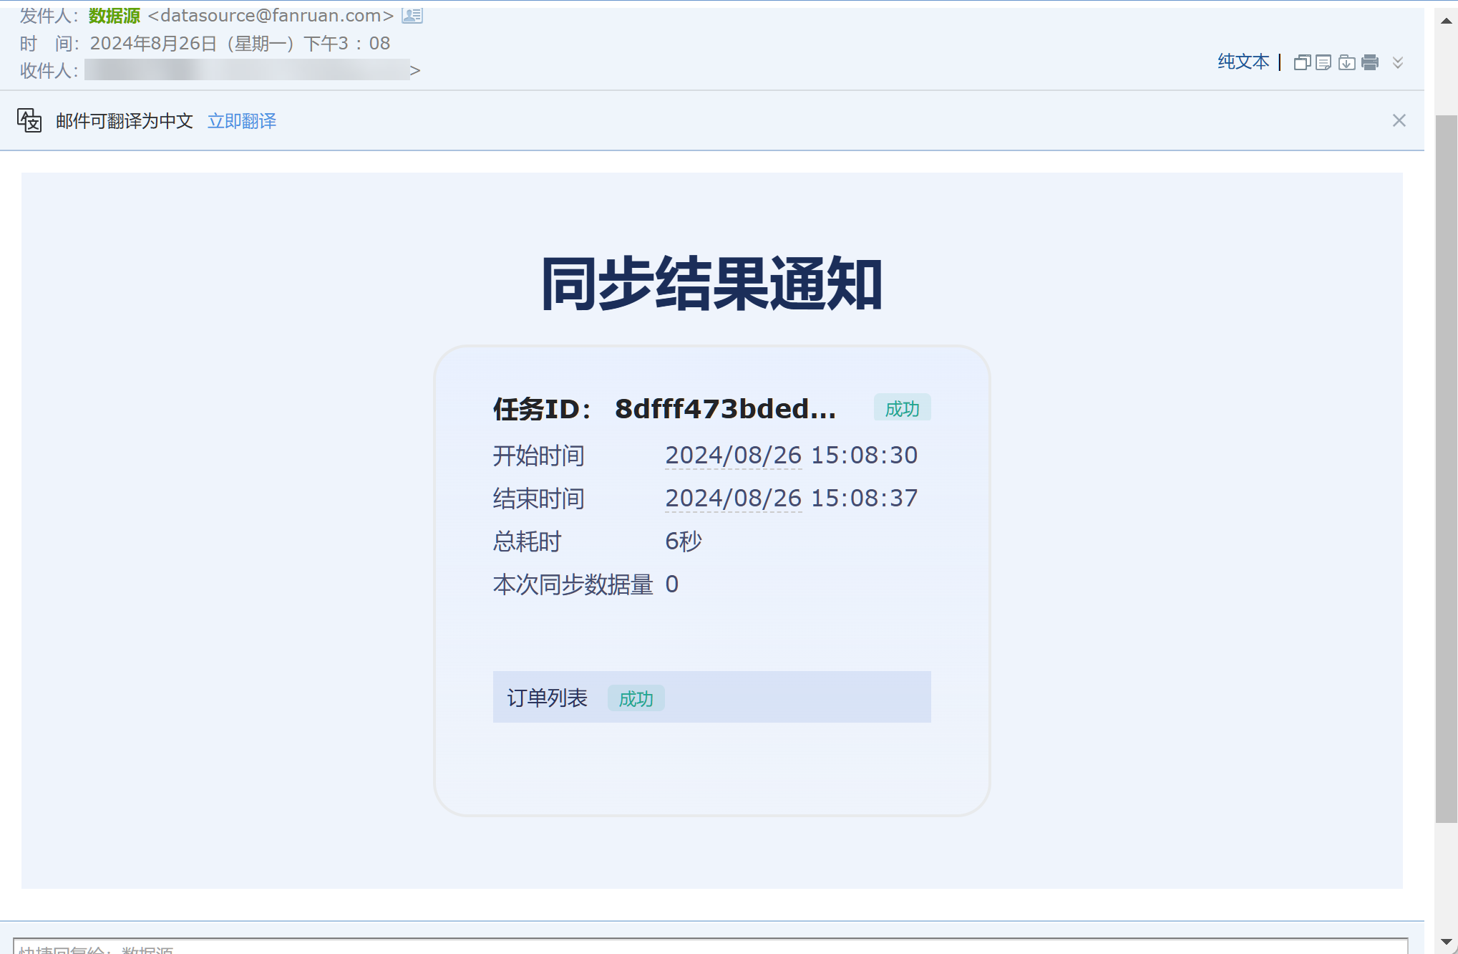Click scrollbar down arrow

[x=1446, y=941]
